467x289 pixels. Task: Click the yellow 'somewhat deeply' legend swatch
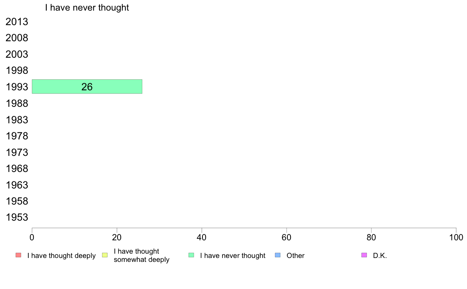click(x=105, y=255)
